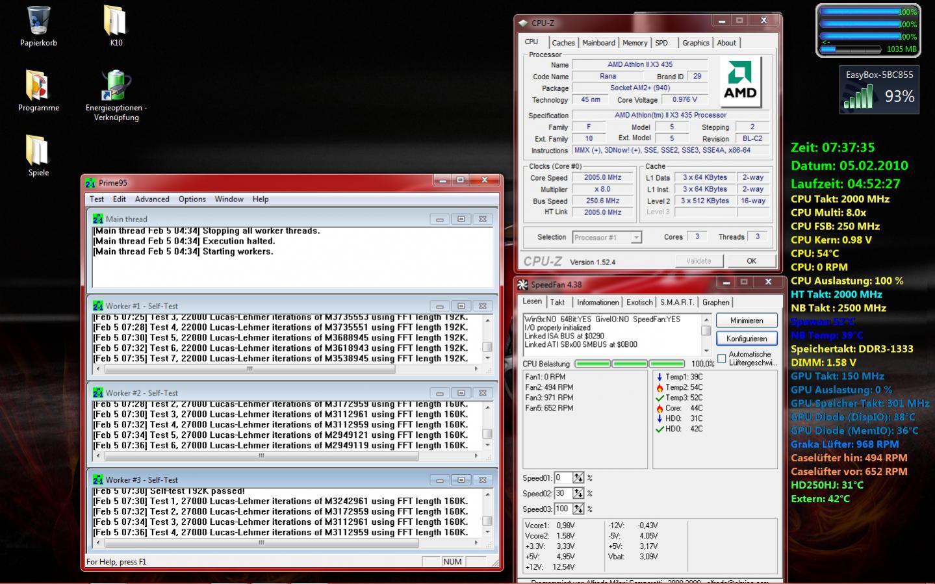The height and width of the screenshot is (584, 935).
Task: Switch to the Memory tab in CPU-Z
Action: pos(635,43)
